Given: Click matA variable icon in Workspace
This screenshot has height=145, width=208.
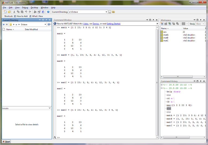Looking at the screenshot, I should pyautogui.click(x=162, y=35).
